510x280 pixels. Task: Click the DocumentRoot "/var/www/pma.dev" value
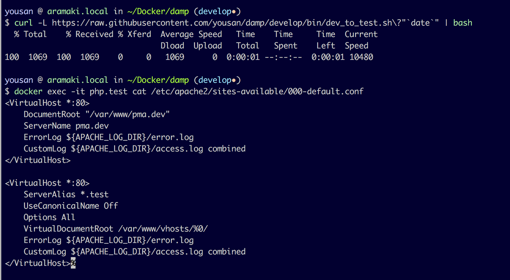[x=128, y=114]
